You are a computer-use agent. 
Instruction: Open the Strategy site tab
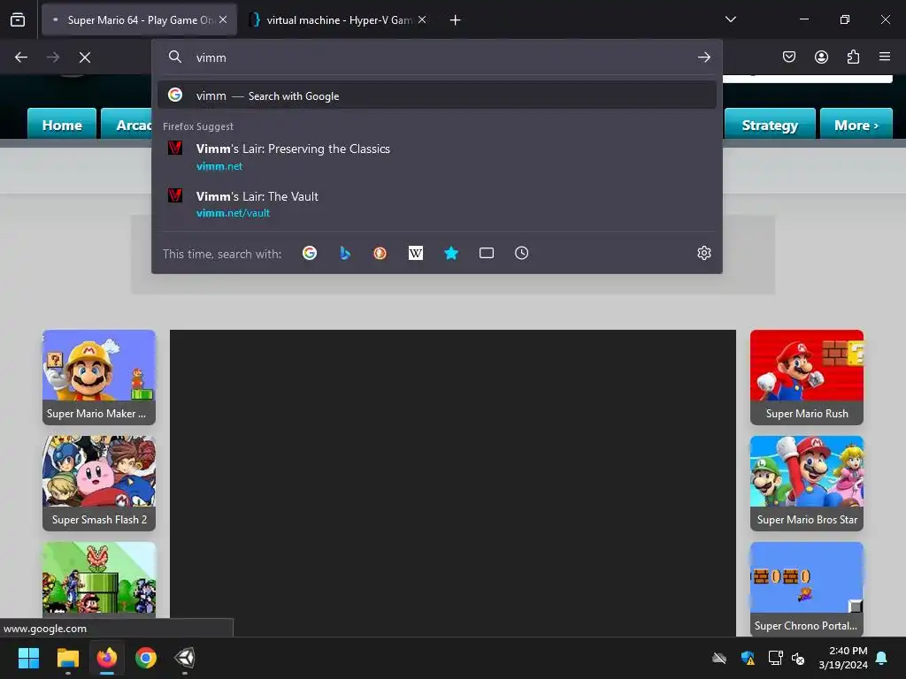770,124
